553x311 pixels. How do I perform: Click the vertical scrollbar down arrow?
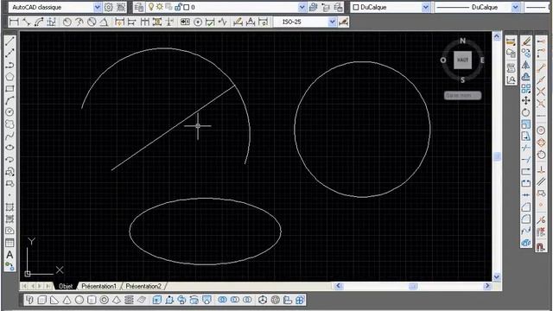tap(497, 276)
